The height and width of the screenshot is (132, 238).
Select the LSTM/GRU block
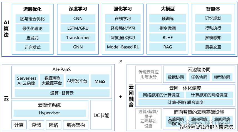pos(78,28)
